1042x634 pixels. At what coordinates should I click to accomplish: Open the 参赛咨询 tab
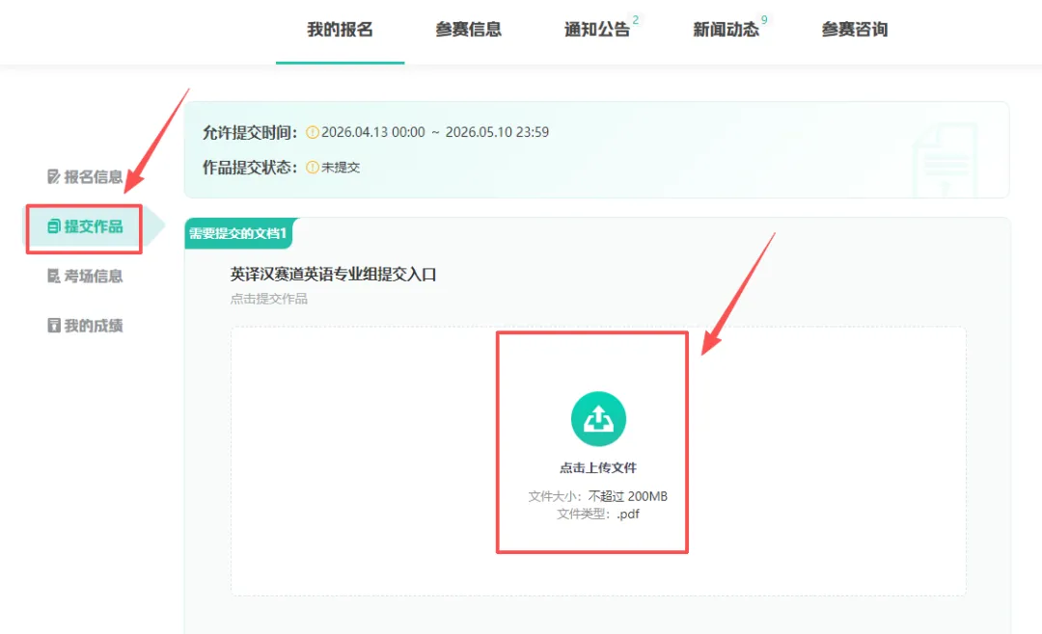[854, 30]
